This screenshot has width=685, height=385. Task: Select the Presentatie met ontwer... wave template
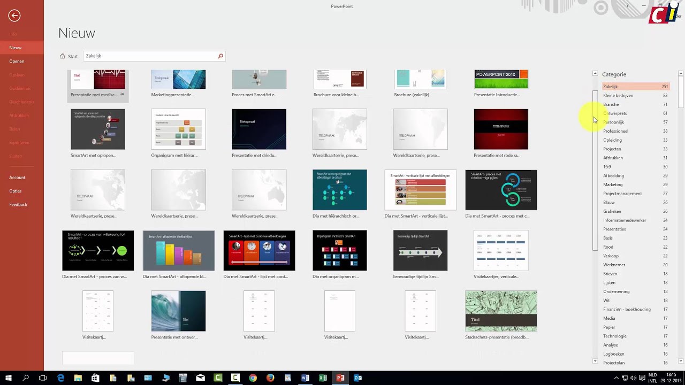click(178, 315)
